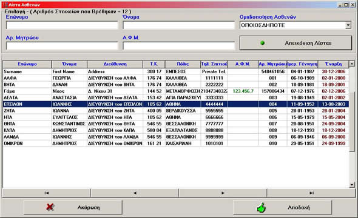
Task: Focus the Α.Φ.Μ. search field
Action: pos(178,46)
